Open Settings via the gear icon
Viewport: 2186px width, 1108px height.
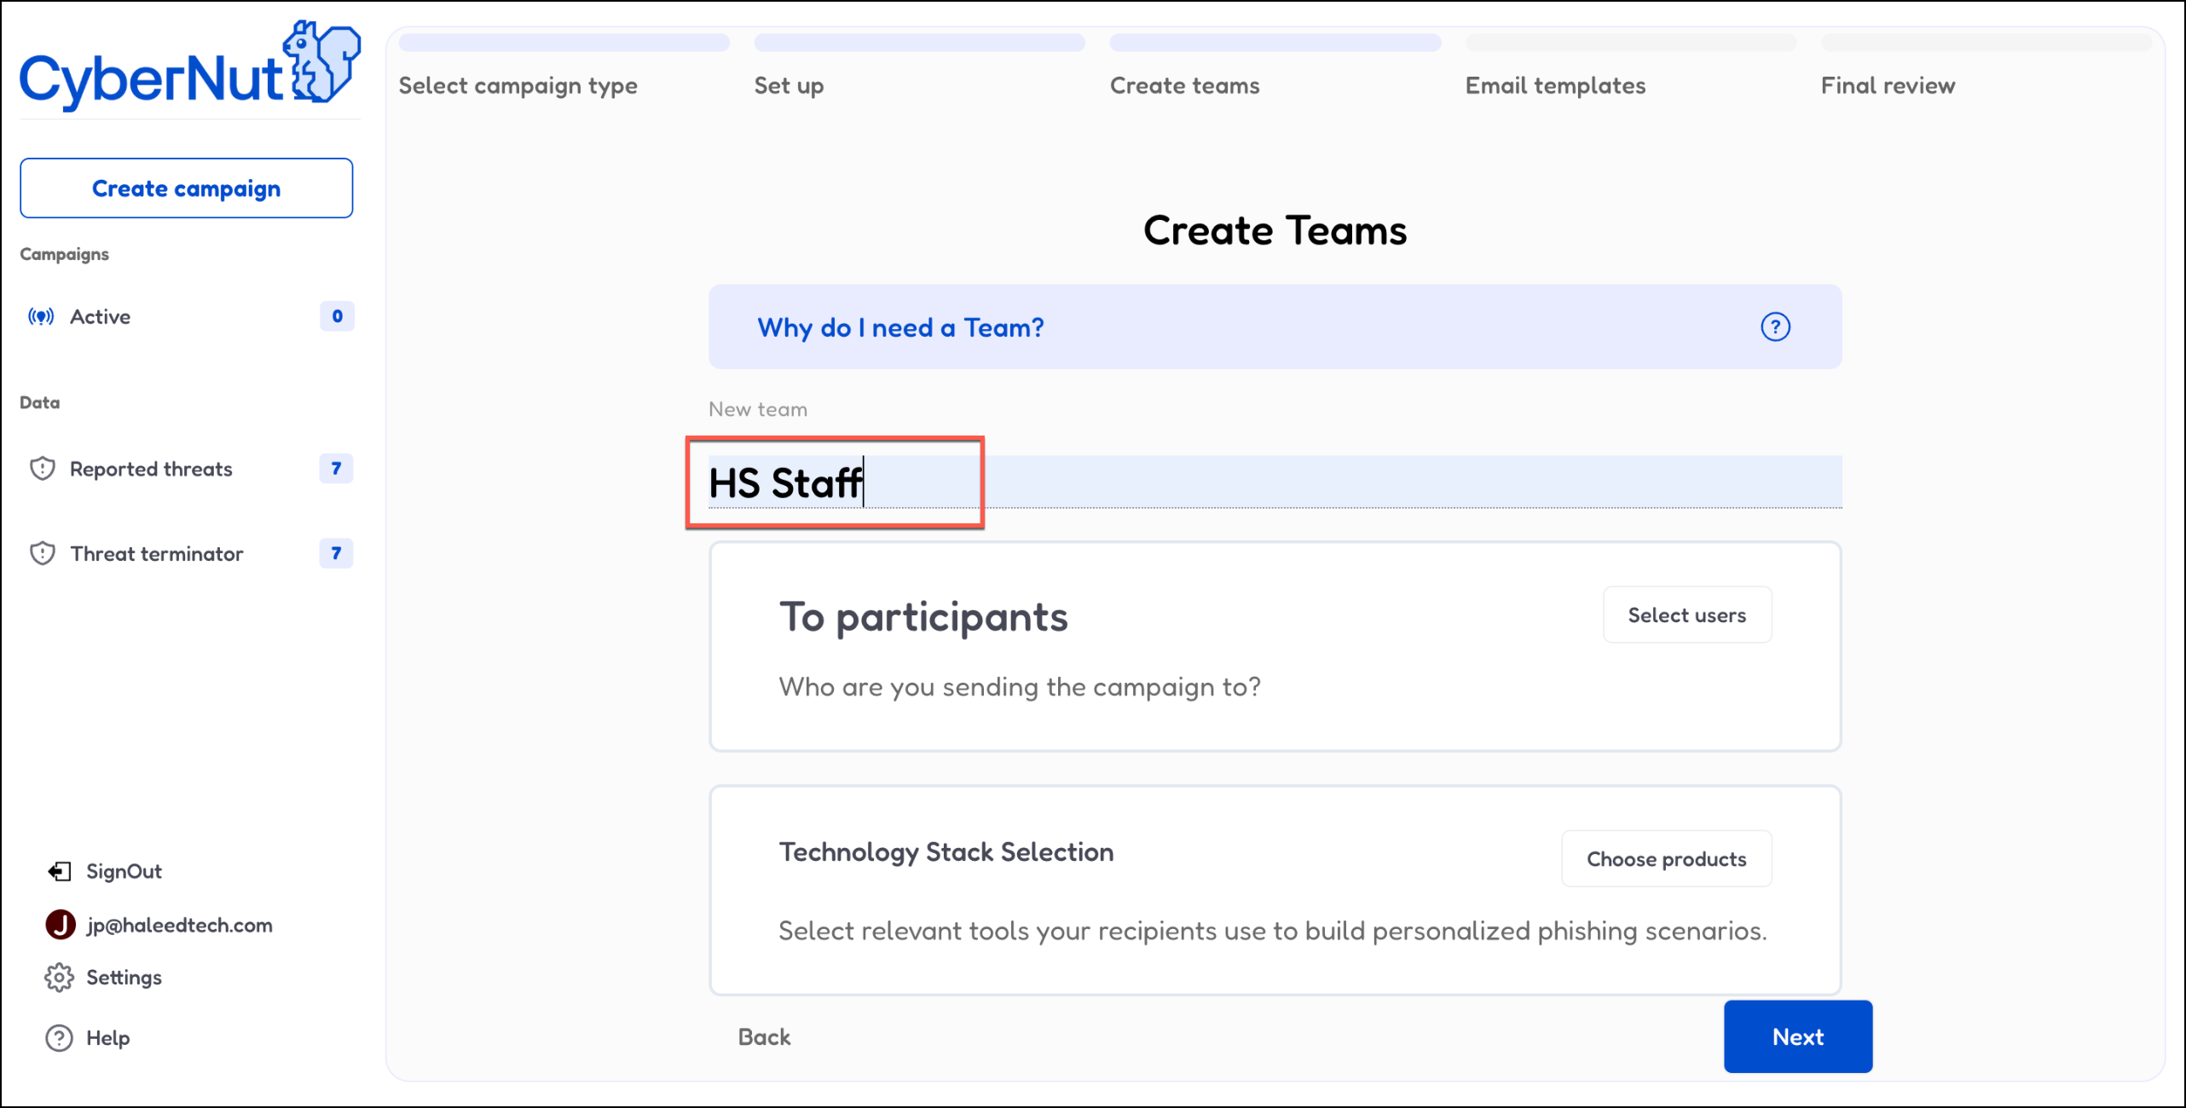59,978
